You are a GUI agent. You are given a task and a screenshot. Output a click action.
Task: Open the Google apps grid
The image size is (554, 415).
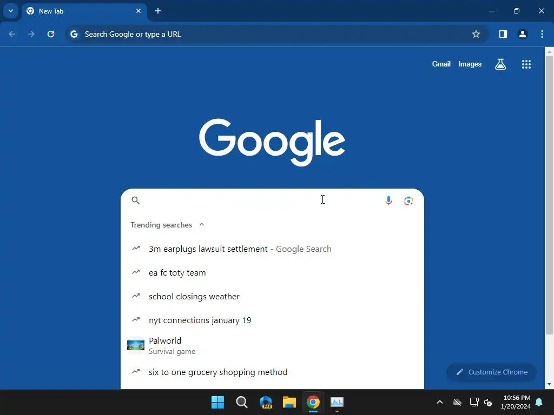(526, 64)
